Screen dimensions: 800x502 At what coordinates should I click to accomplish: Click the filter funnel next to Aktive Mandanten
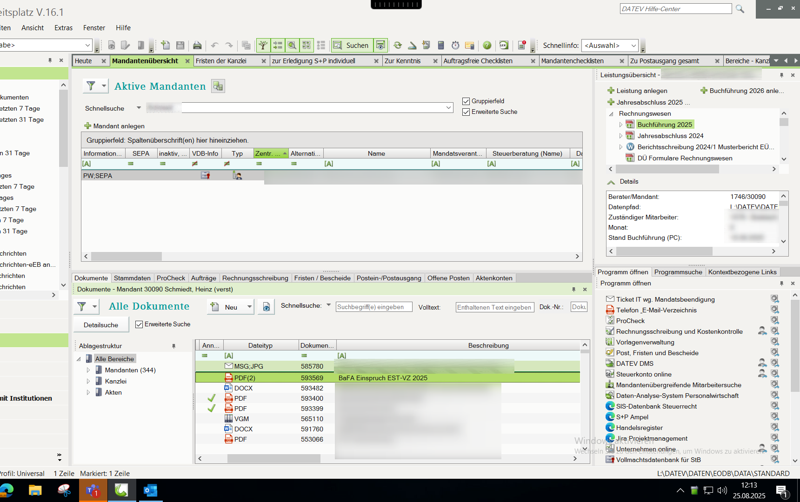pyautogui.click(x=91, y=86)
